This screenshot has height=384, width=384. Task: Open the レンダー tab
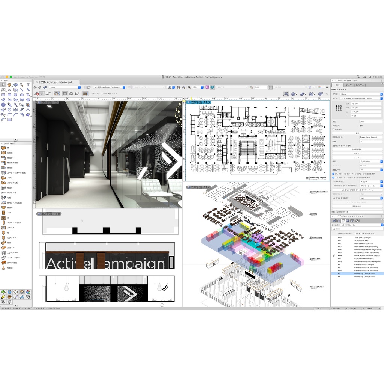click(x=360, y=85)
